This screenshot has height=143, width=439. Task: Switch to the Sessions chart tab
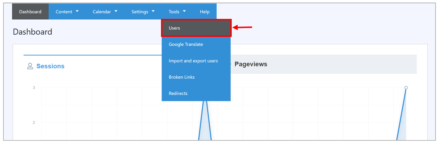(x=50, y=66)
